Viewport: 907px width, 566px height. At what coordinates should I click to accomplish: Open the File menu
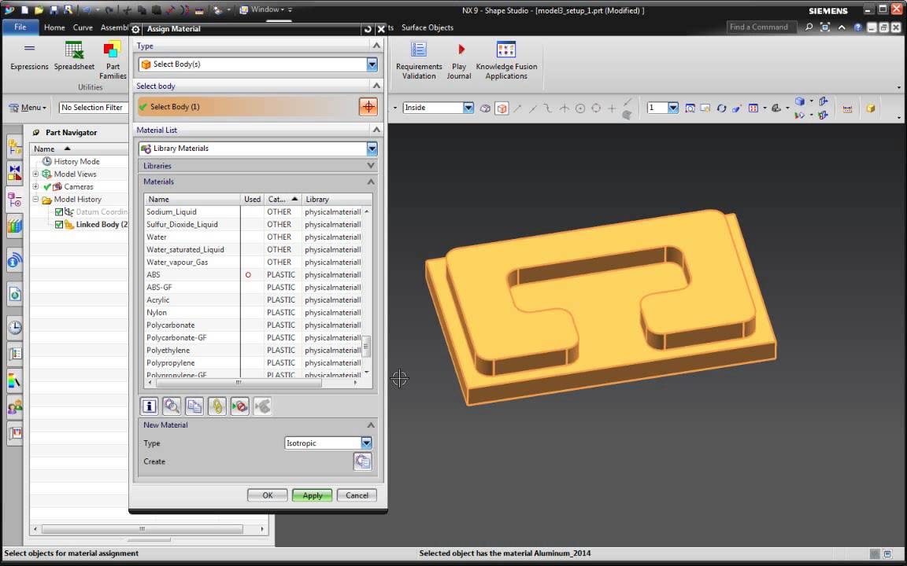coord(20,28)
